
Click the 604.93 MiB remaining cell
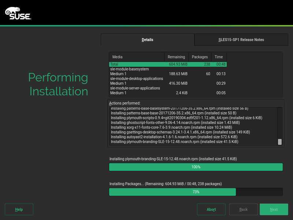(178, 65)
